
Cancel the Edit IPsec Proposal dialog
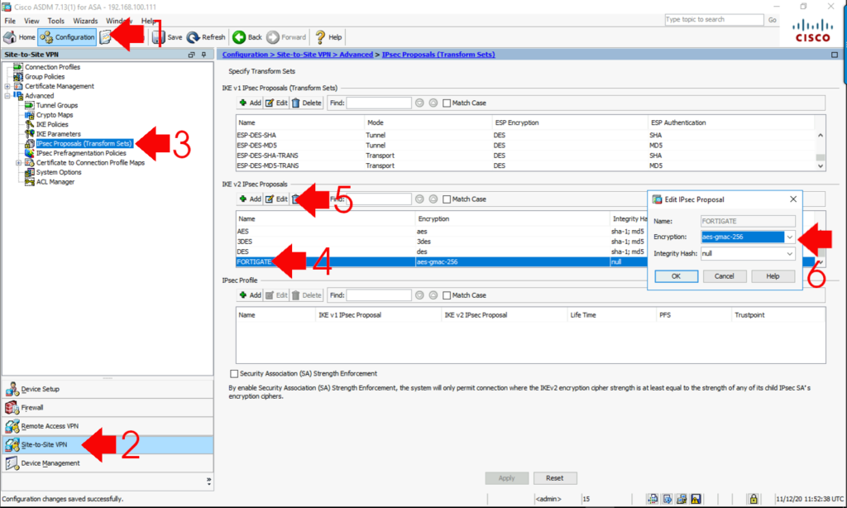(x=725, y=276)
